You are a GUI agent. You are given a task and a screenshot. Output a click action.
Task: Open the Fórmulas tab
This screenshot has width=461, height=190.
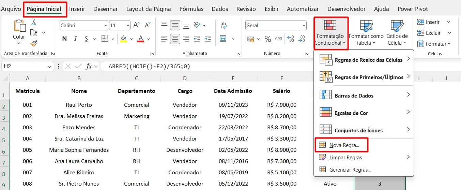point(191,9)
